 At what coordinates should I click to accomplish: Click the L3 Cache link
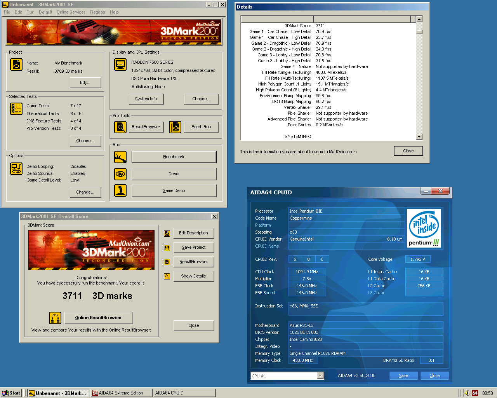click(377, 293)
